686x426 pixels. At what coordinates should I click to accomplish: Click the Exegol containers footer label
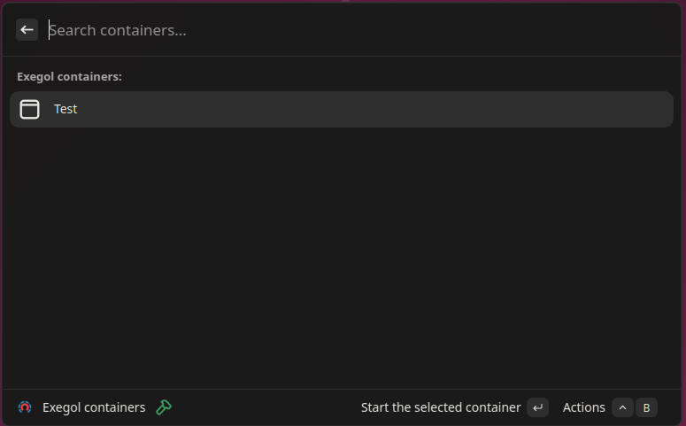point(94,407)
